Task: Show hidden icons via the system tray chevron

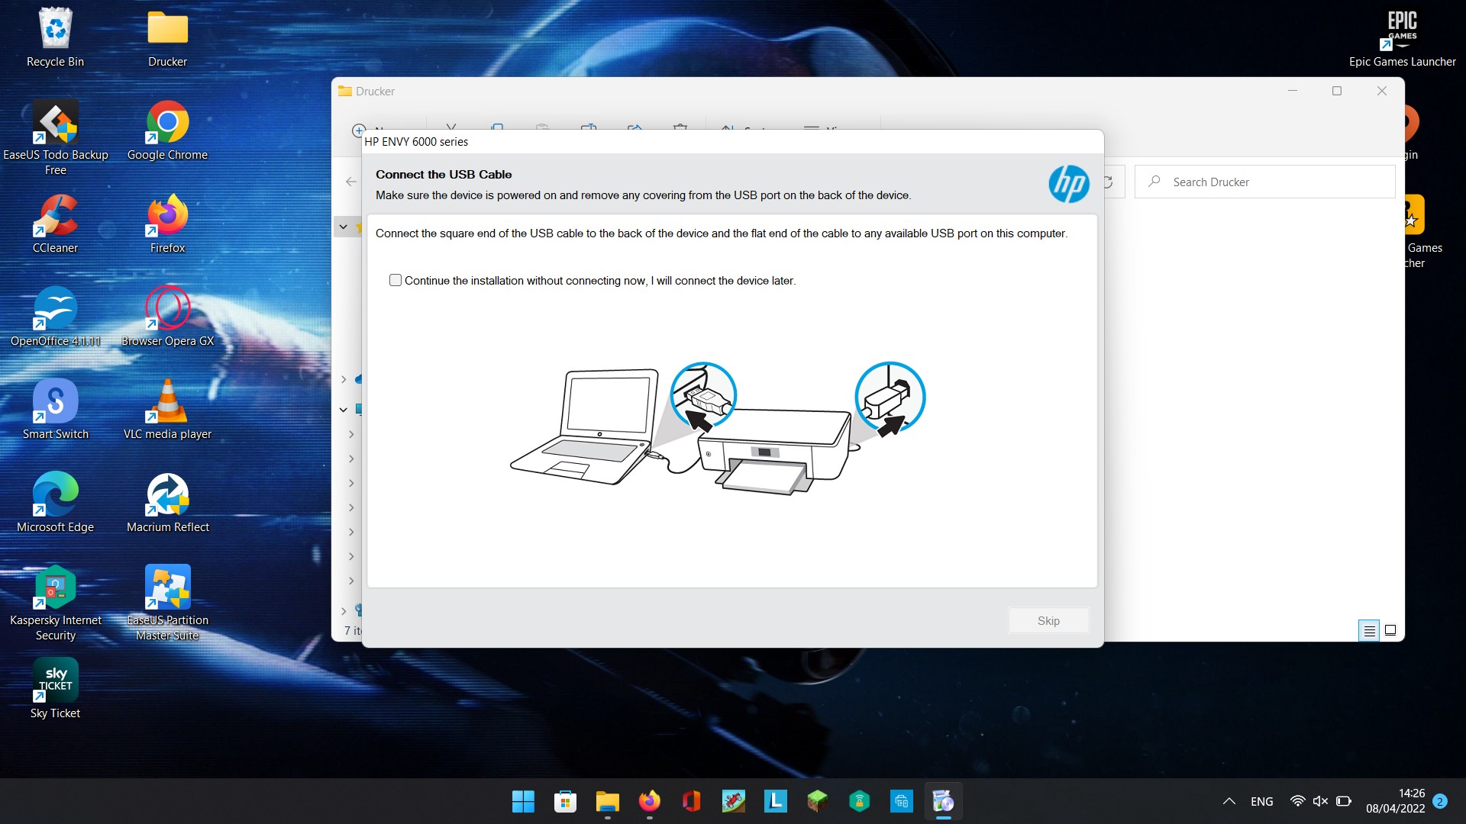Action: pos(1229,801)
